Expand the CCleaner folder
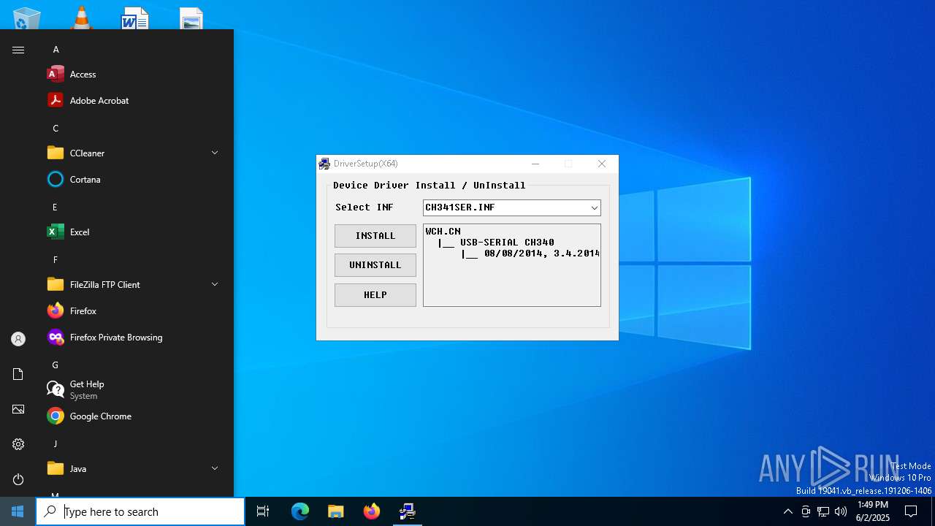Screen dimensions: 935x526 [131, 153]
